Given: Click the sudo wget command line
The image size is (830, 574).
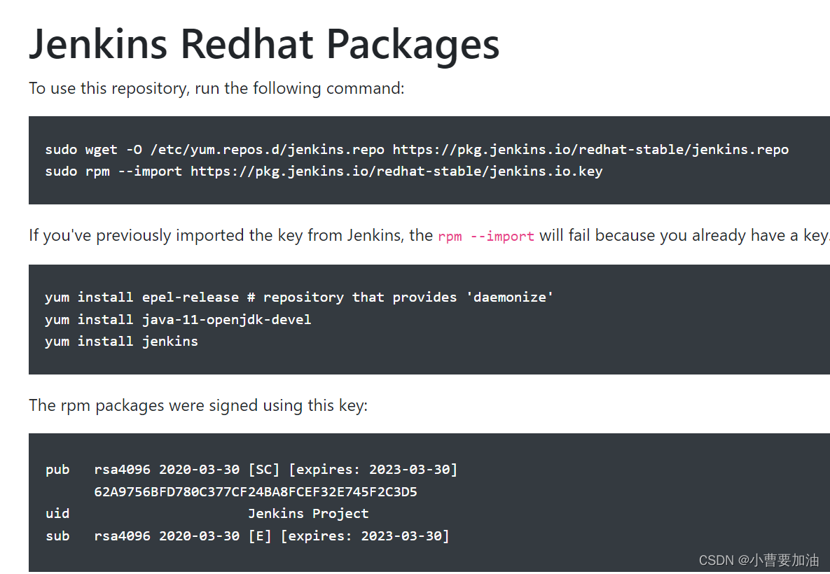Looking at the screenshot, I should [x=417, y=150].
